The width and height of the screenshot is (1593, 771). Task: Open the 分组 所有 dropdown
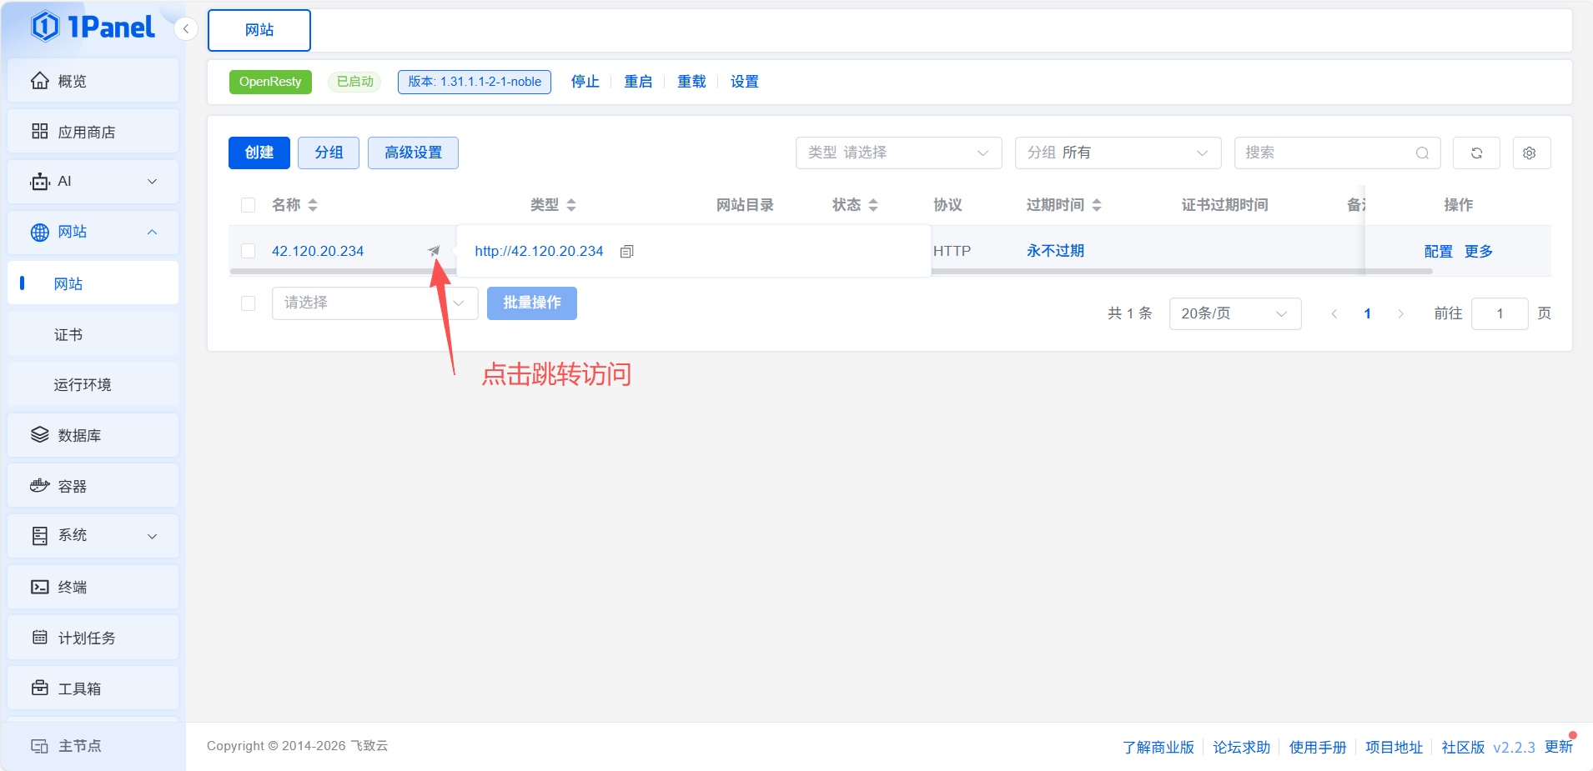click(x=1118, y=153)
